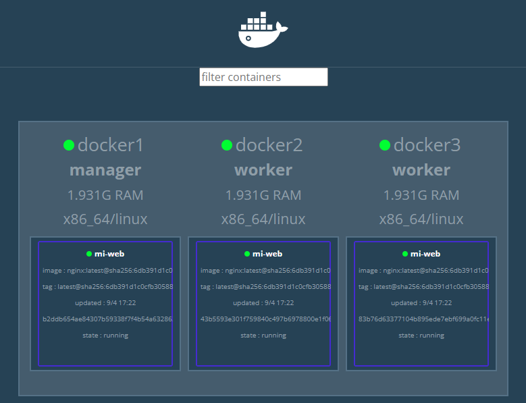Click 1.931G RAM text under docker3
This screenshot has width=526, height=403.
pos(421,195)
